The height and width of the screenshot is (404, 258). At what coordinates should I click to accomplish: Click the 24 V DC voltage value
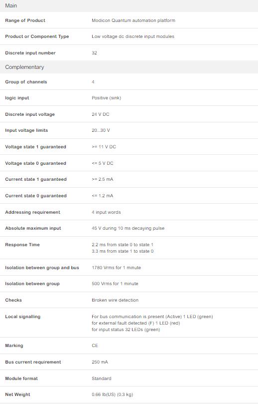point(101,114)
